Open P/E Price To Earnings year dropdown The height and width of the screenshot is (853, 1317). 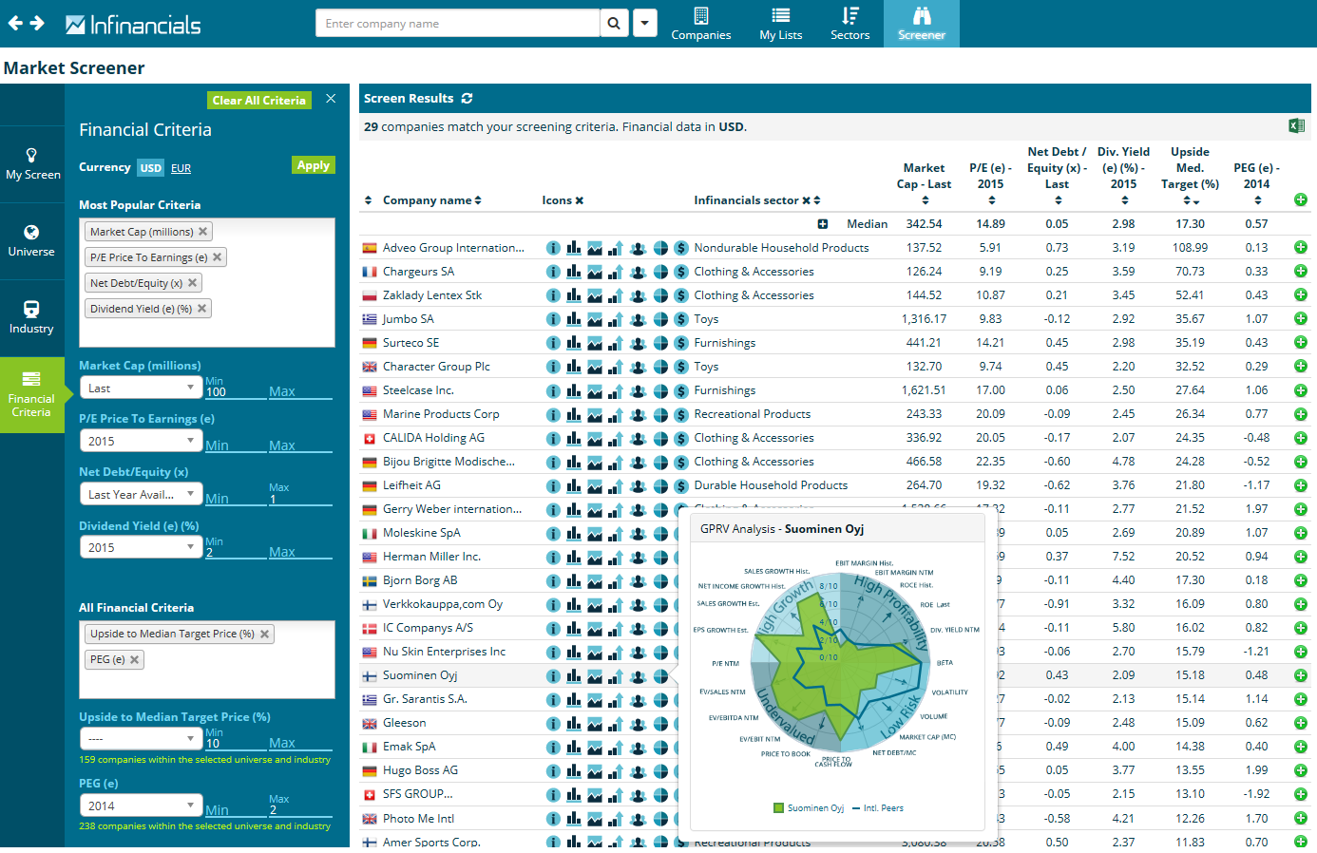click(x=141, y=441)
